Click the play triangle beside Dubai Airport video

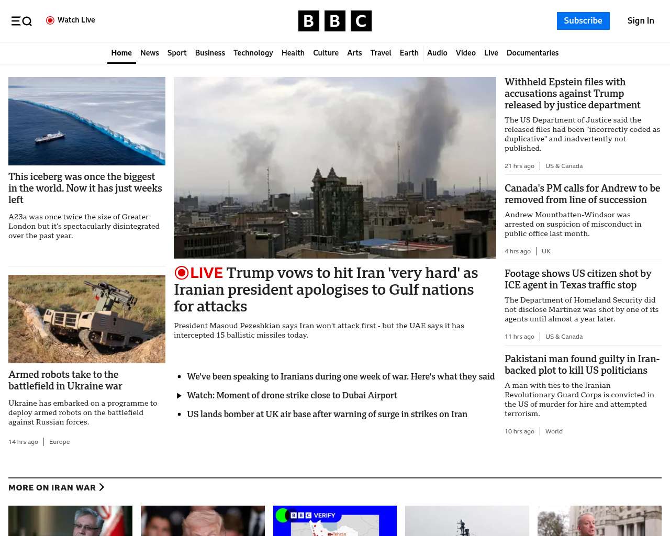coord(179,396)
